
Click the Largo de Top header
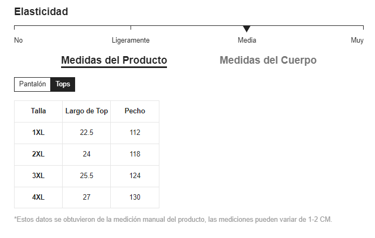click(x=86, y=111)
